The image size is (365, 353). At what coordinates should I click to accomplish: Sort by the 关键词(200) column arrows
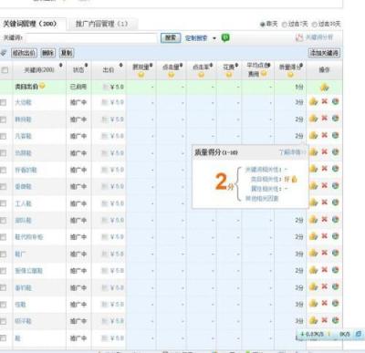[61, 66]
